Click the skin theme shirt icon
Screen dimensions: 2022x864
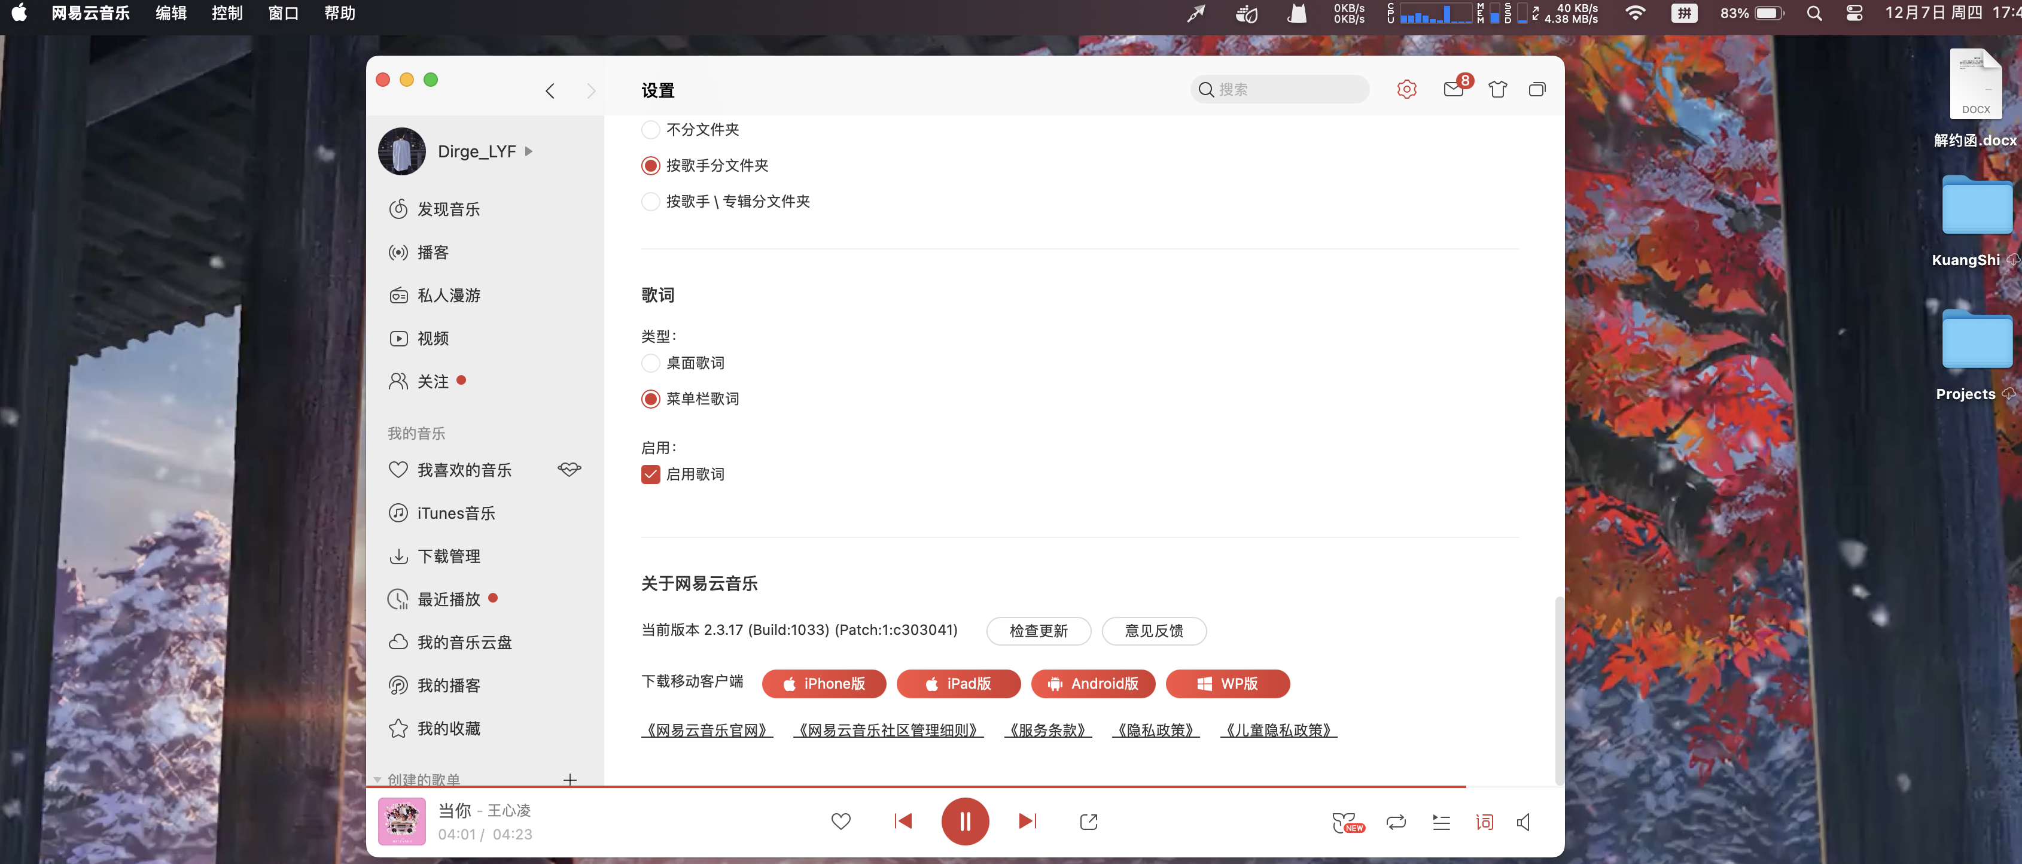tap(1497, 90)
